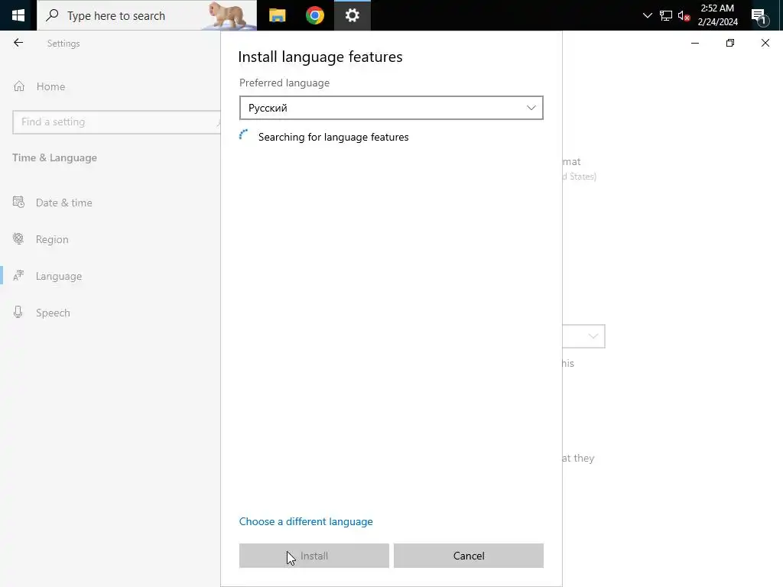
Task: Open Speech settings
Action: (x=53, y=313)
